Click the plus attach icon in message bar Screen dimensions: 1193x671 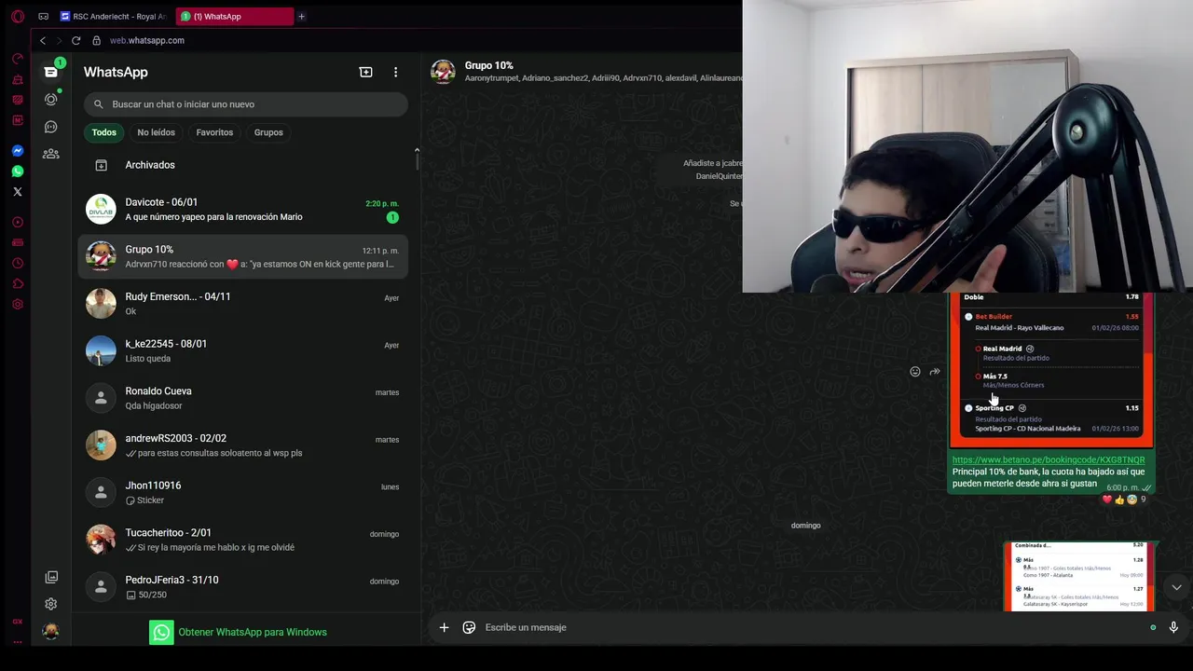(x=444, y=627)
